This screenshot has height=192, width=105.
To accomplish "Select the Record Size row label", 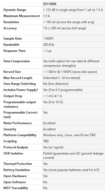I will click(x=12, y=72).
